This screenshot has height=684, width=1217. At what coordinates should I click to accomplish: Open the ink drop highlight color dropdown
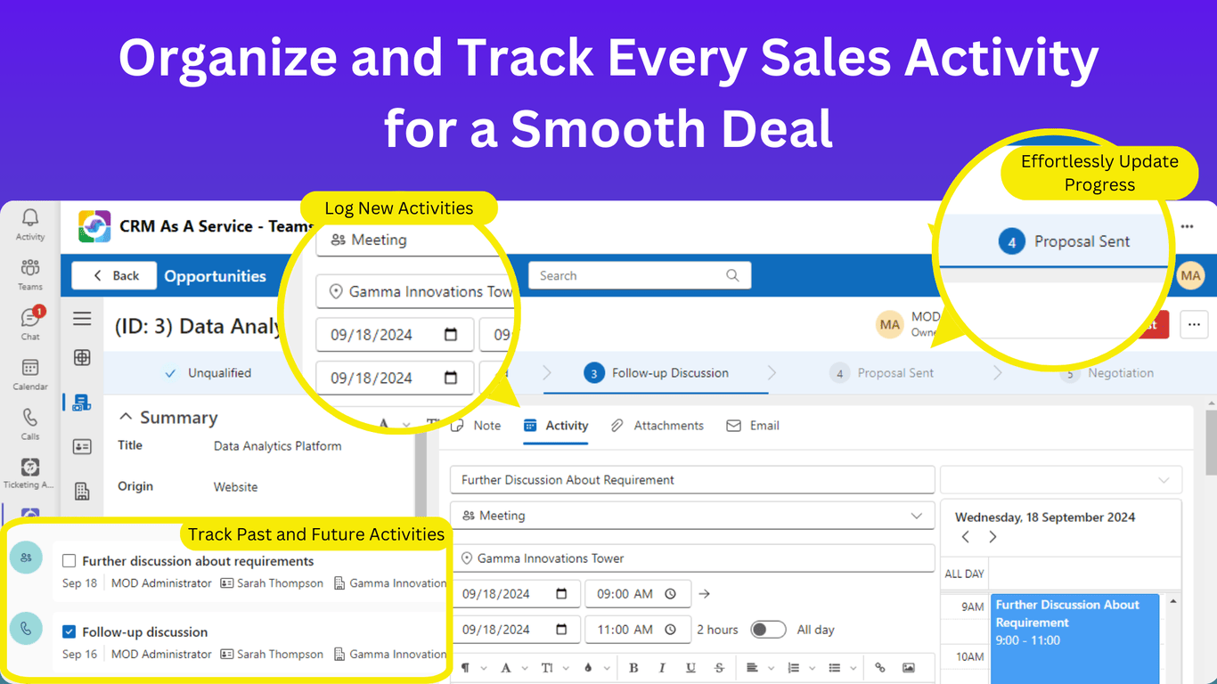[597, 668]
